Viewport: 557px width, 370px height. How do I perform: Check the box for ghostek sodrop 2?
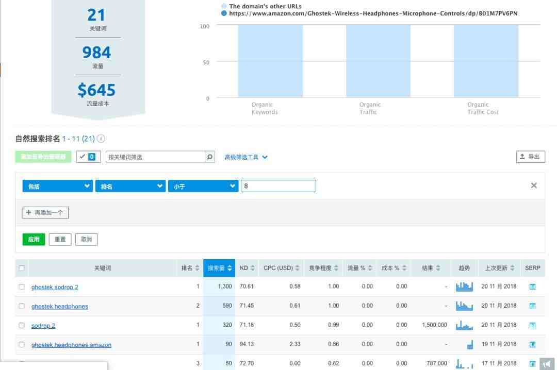coord(22,287)
